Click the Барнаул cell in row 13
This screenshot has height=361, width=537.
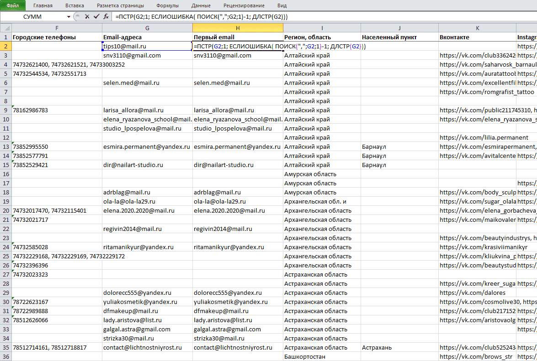399,146
